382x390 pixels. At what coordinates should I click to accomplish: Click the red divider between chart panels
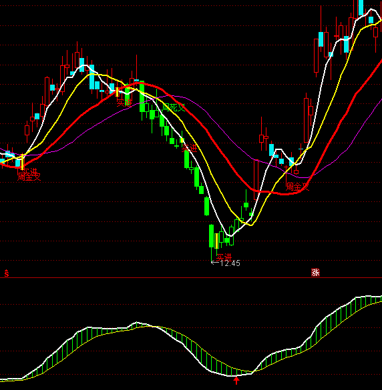coord(191,277)
